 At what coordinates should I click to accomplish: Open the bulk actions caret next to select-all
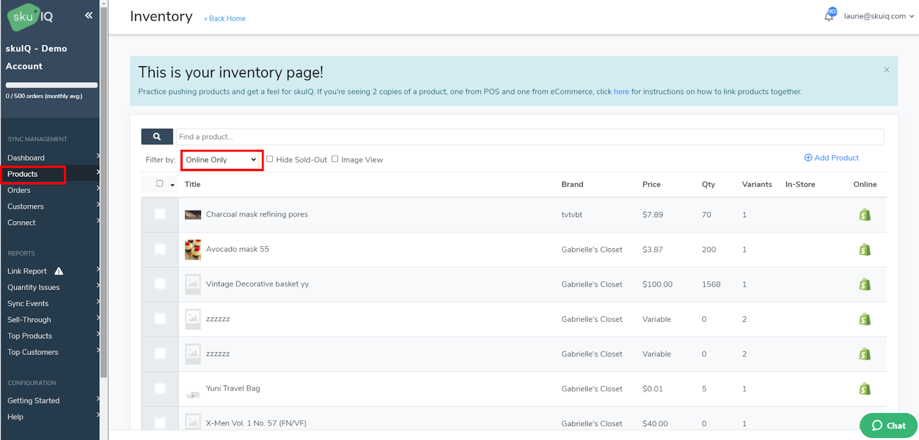coord(172,185)
